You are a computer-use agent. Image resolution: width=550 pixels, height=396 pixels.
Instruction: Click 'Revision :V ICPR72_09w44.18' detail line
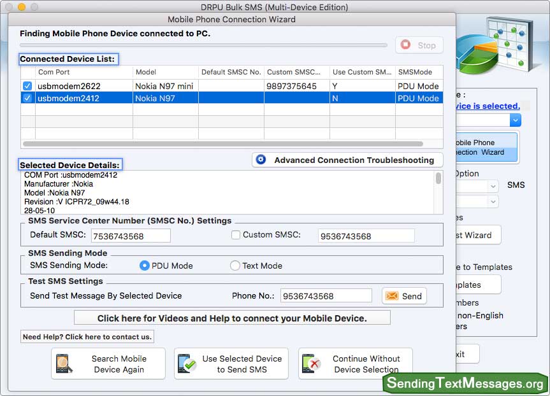tap(76, 202)
